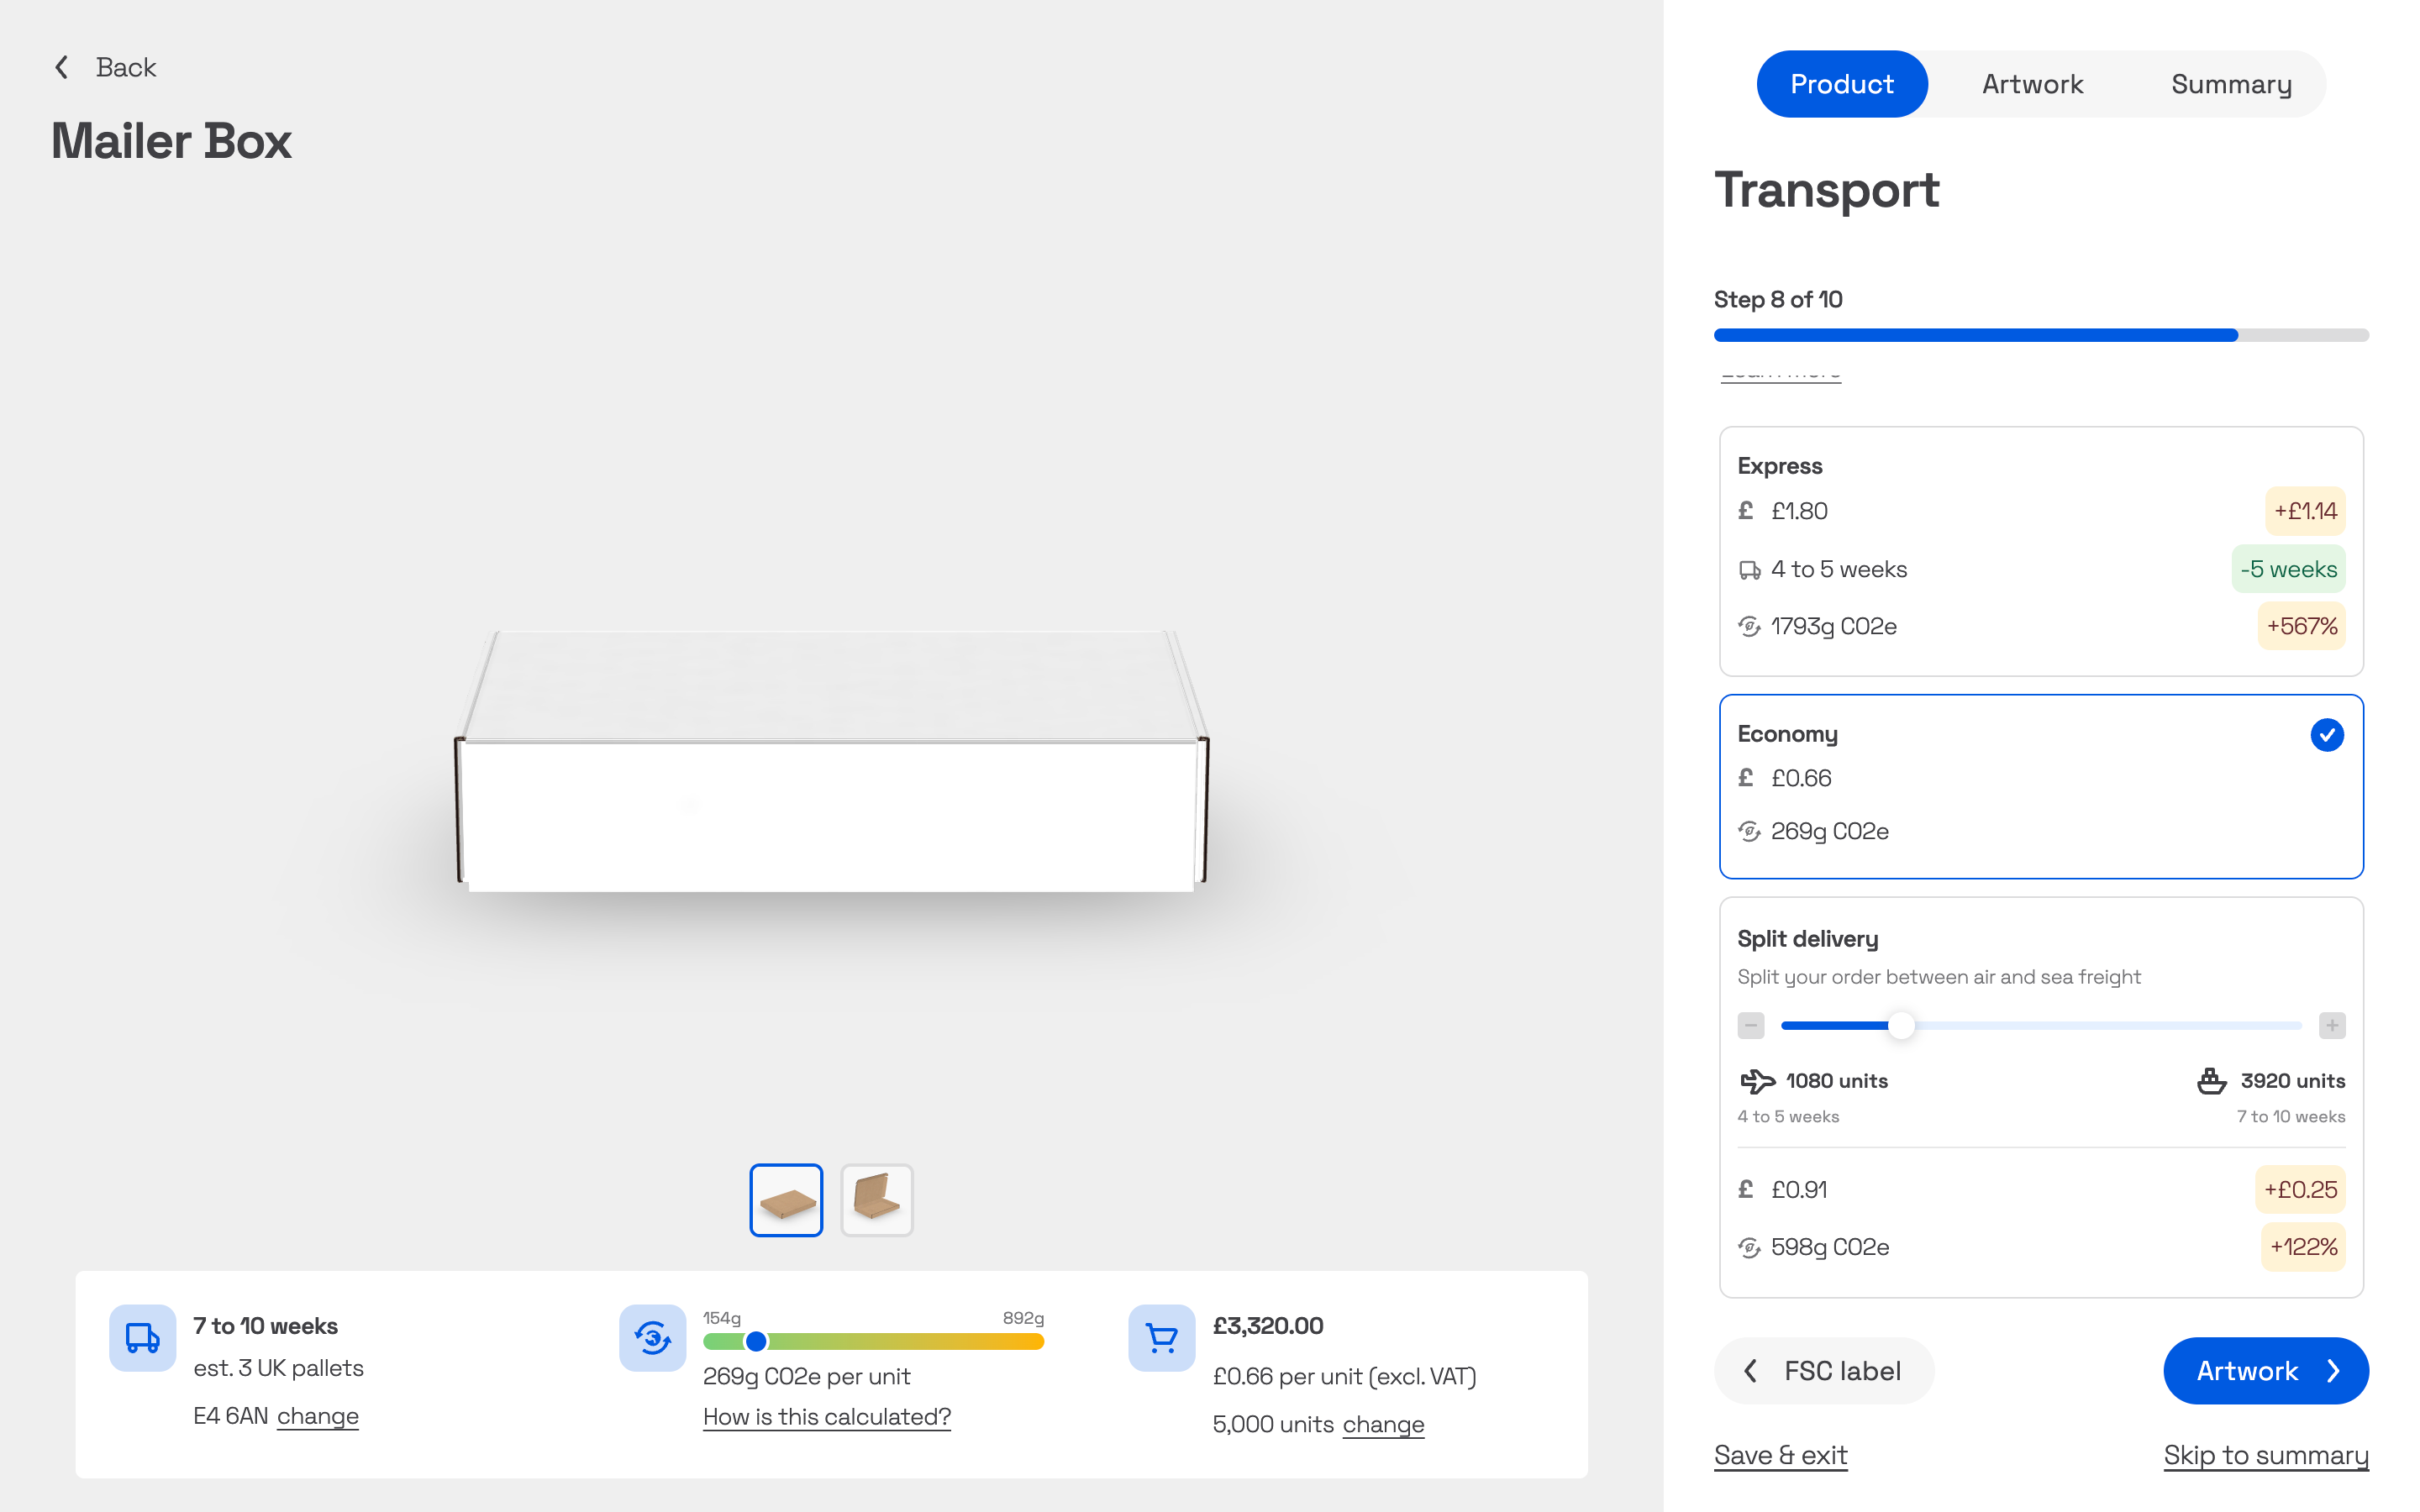Proceed to the Artwork step button

pyautogui.click(x=2265, y=1370)
